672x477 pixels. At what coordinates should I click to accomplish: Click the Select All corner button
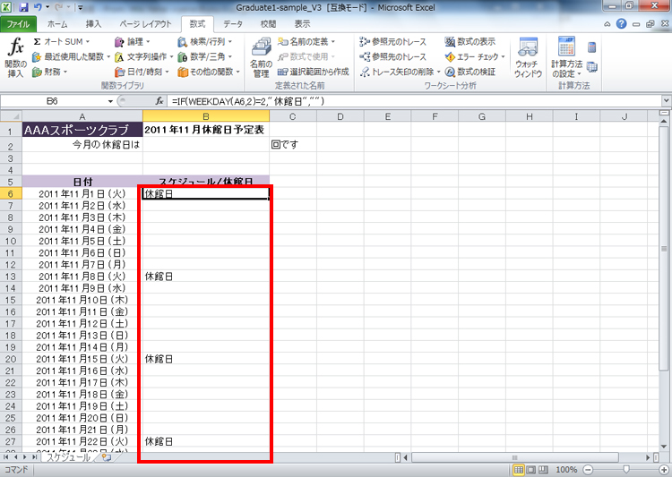point(11,116)
